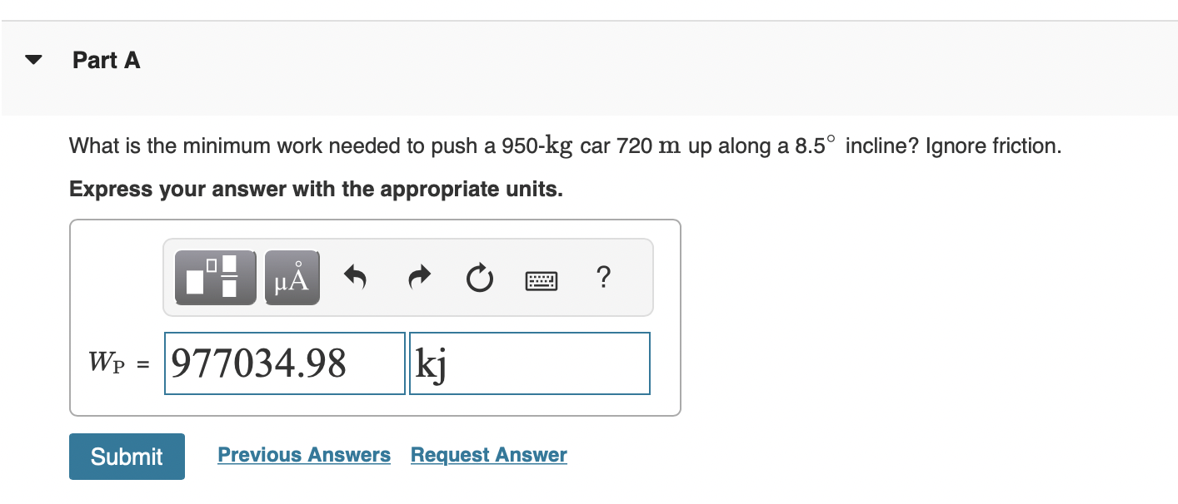1178x504 pixels.
Task: Click Request Answer
Action: click(488, 454)
